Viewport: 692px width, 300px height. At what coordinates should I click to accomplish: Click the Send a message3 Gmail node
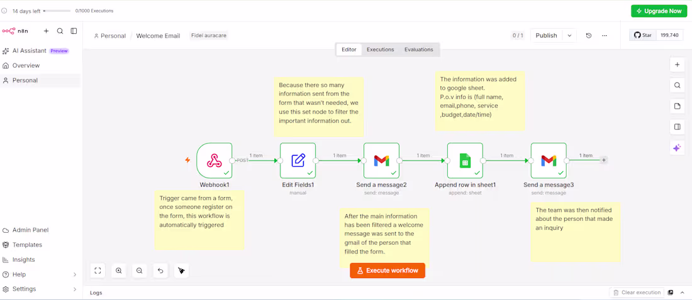(549, 160)
